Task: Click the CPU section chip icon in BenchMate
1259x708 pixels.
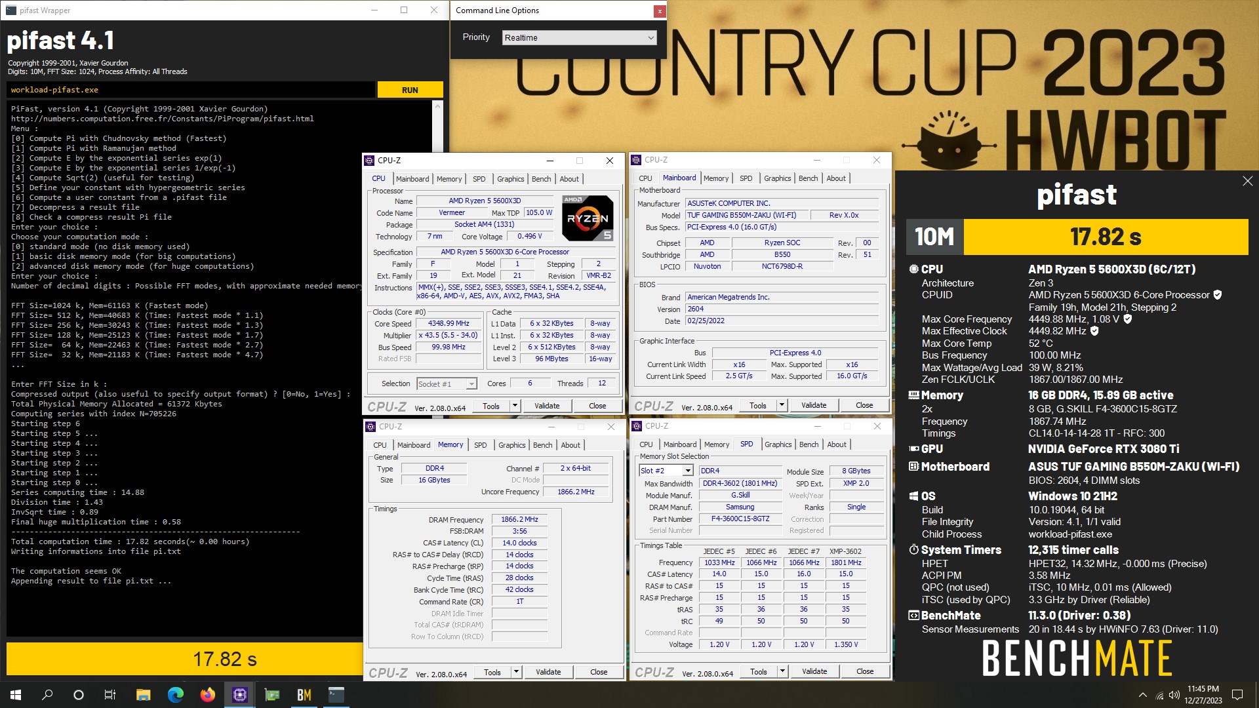Action: (913, 269)
